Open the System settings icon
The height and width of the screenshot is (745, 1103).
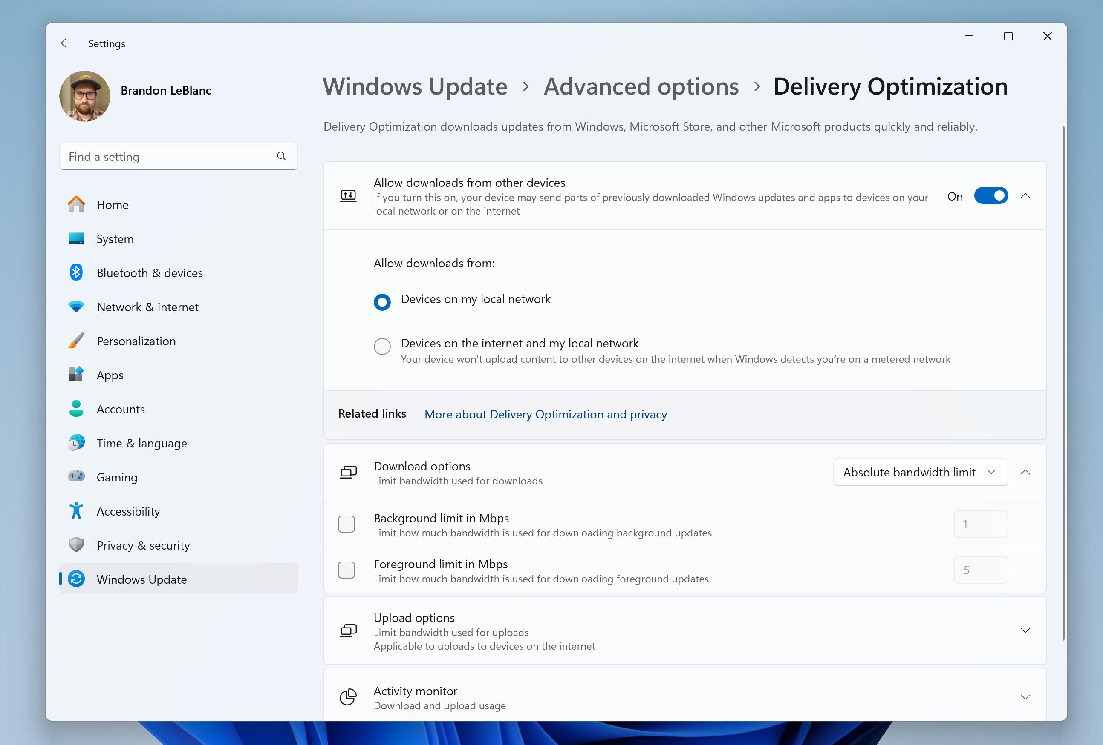(76, 238)
